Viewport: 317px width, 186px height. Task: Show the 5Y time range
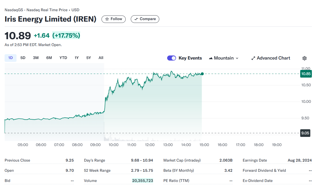tap(89, 58)
